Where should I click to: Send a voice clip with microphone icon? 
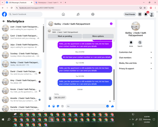pos(49,106)
